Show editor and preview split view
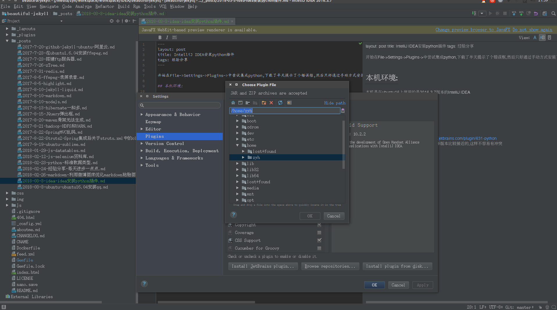The image size is (557, 310). pyautogui.click(x=542, y=37)
